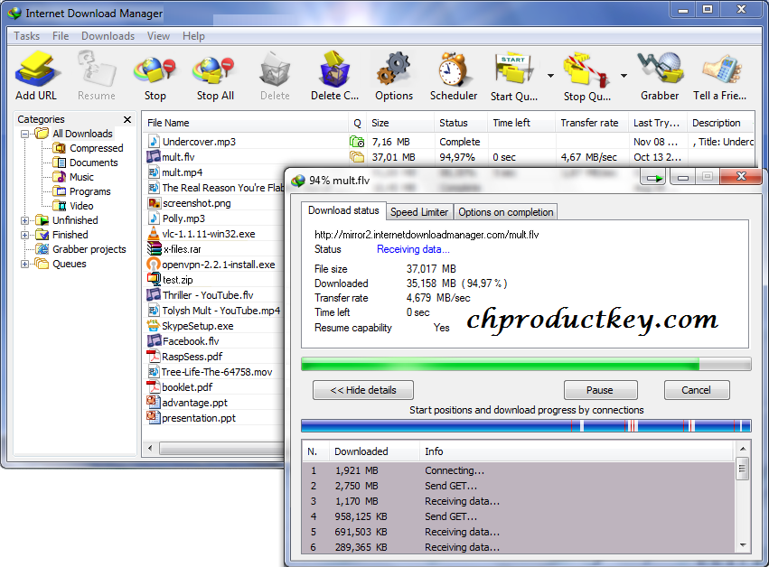Click the Stop All toolbar icon

click(215, 70)
